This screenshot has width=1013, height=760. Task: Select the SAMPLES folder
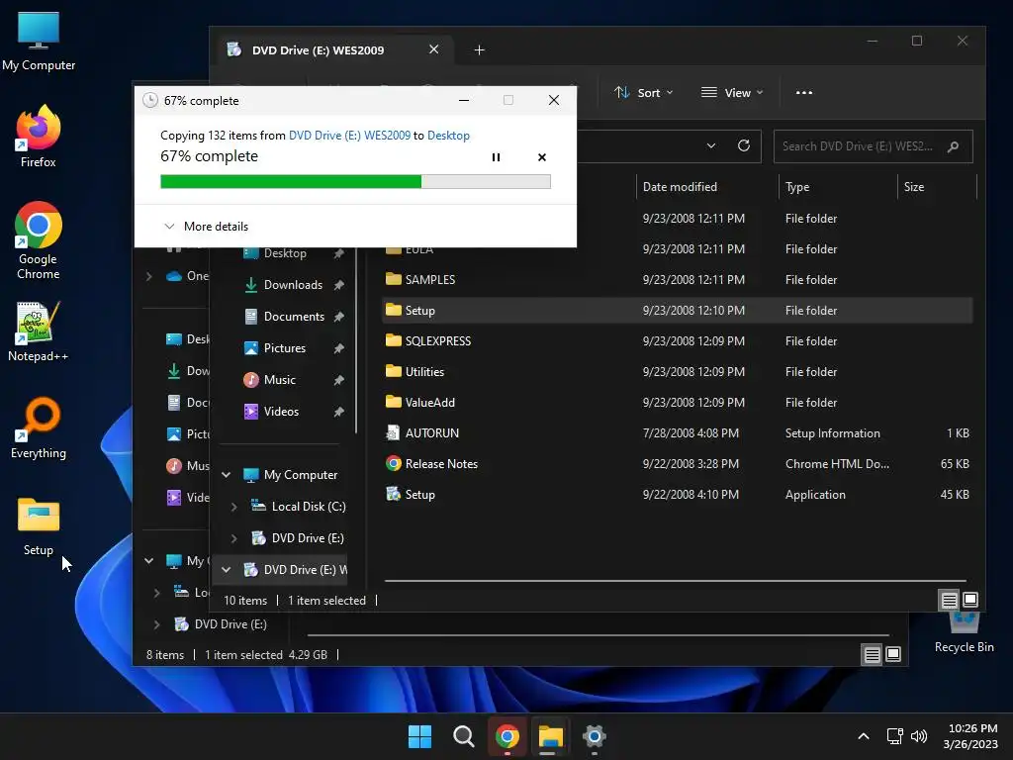[677, 279]
